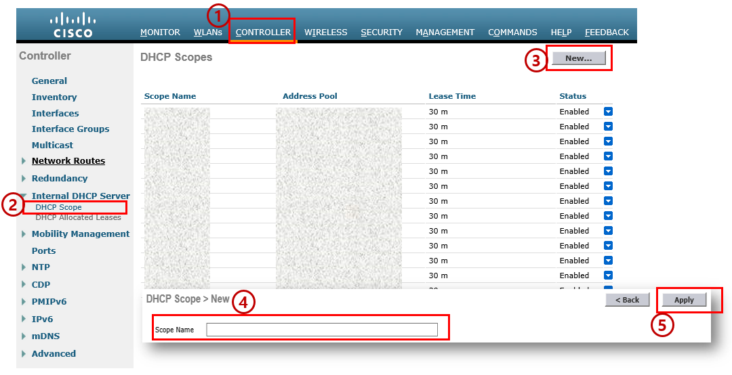This screenshot has height=375, width=732.
Task: Open the twelfth scope row's blue dropdown
Action: tap(608, 275)
